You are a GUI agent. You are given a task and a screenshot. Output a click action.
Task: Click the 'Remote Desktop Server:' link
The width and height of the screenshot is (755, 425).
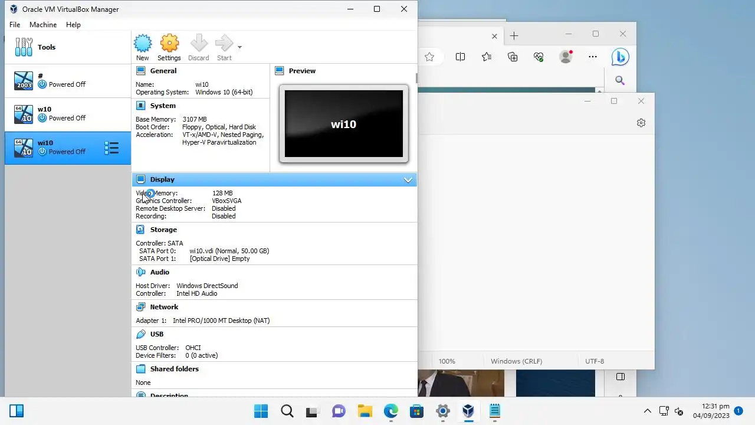pos(170,208)
